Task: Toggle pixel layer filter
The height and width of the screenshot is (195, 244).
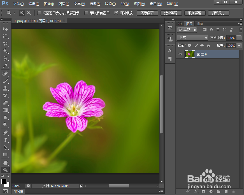Action: (x=205, y=30)
